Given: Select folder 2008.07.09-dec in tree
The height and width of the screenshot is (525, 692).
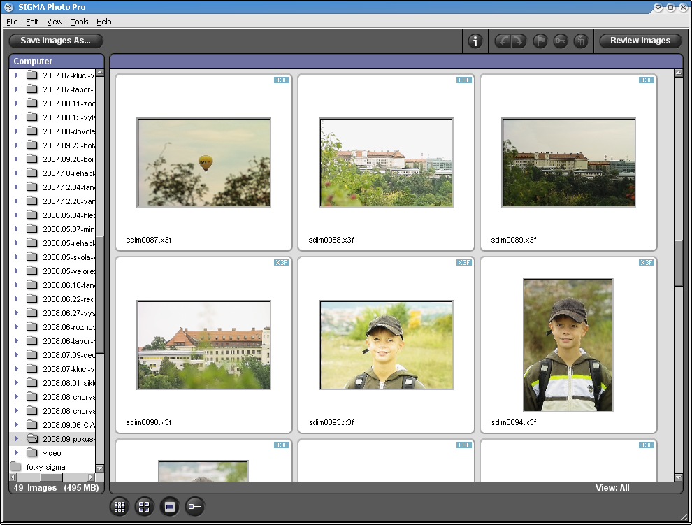Looking at the screenshot, I should 69,355.
